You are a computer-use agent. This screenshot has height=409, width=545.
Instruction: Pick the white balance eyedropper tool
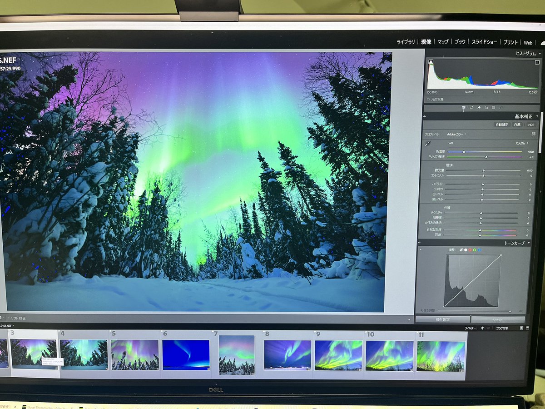pyautogui.click(x=428, y=143)
